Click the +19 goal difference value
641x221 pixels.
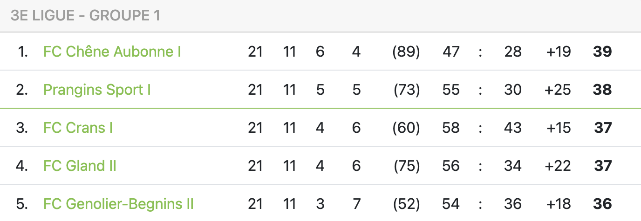point(558,52)
